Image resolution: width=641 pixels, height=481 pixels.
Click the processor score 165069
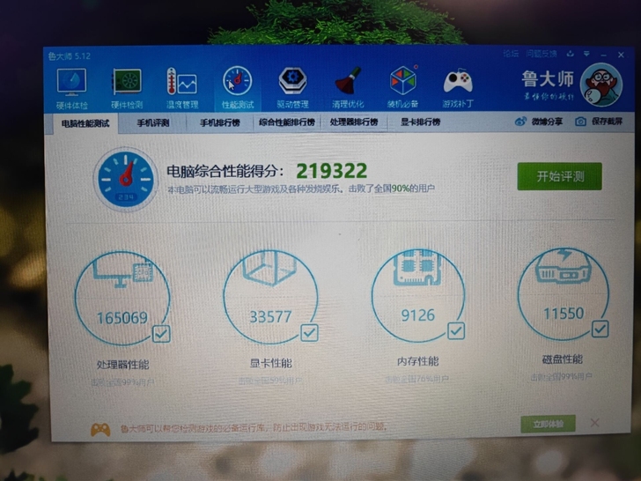point(122,318)
